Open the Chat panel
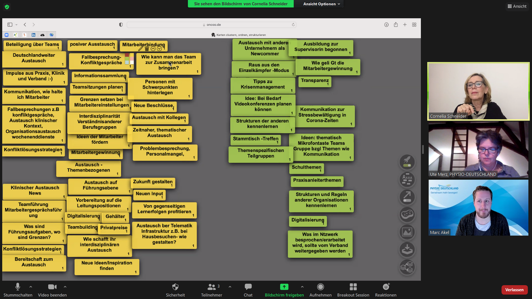 click(x=248, y=289)
